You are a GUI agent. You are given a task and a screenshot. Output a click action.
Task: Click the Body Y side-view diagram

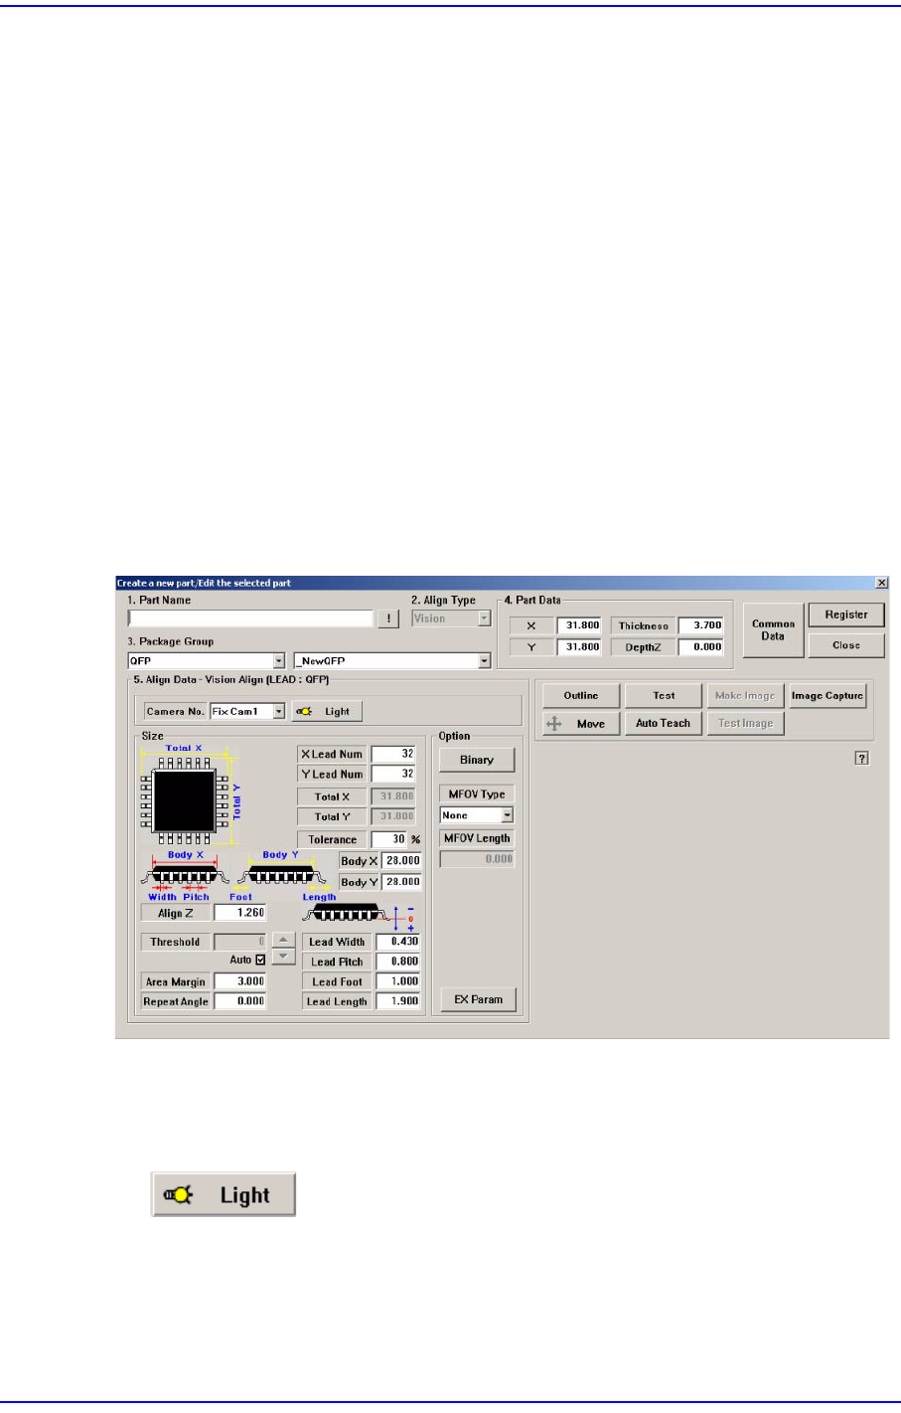click(281, 874)
